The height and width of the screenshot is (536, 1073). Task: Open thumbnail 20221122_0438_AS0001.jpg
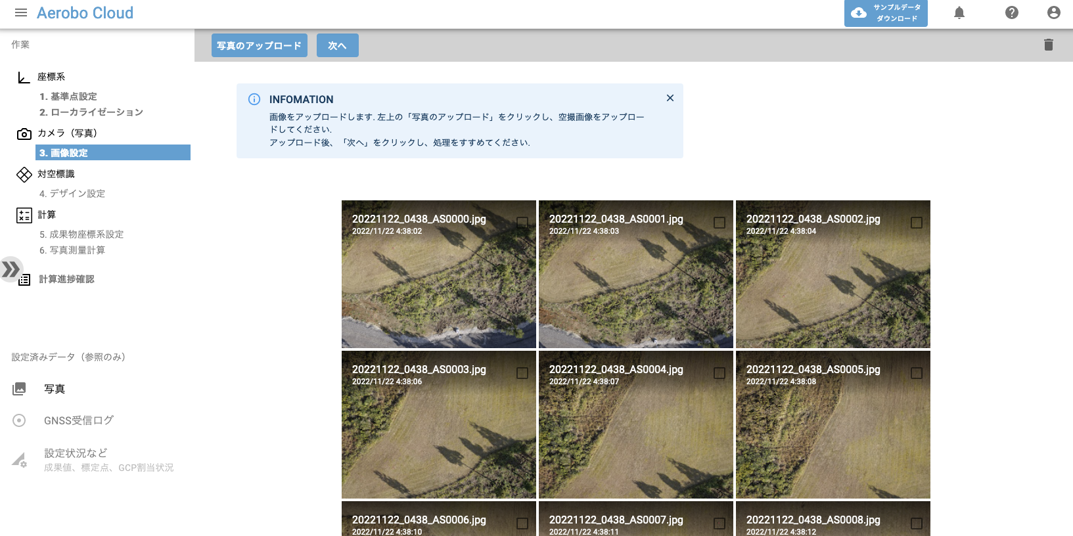636,274
